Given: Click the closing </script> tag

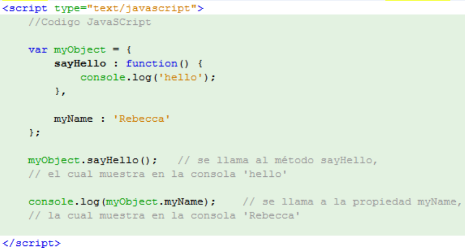Looking at the screenshot, I should [x=31, y=243].
